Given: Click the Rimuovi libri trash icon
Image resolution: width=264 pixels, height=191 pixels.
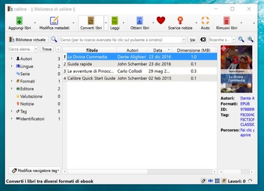Looking at the screenshot, I should click(227, 21).
